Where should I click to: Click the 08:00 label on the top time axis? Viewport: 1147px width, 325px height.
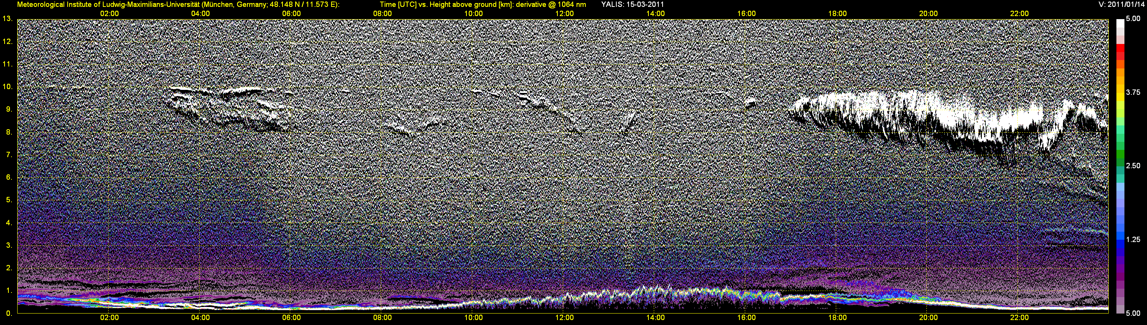(x=382, y=14)
